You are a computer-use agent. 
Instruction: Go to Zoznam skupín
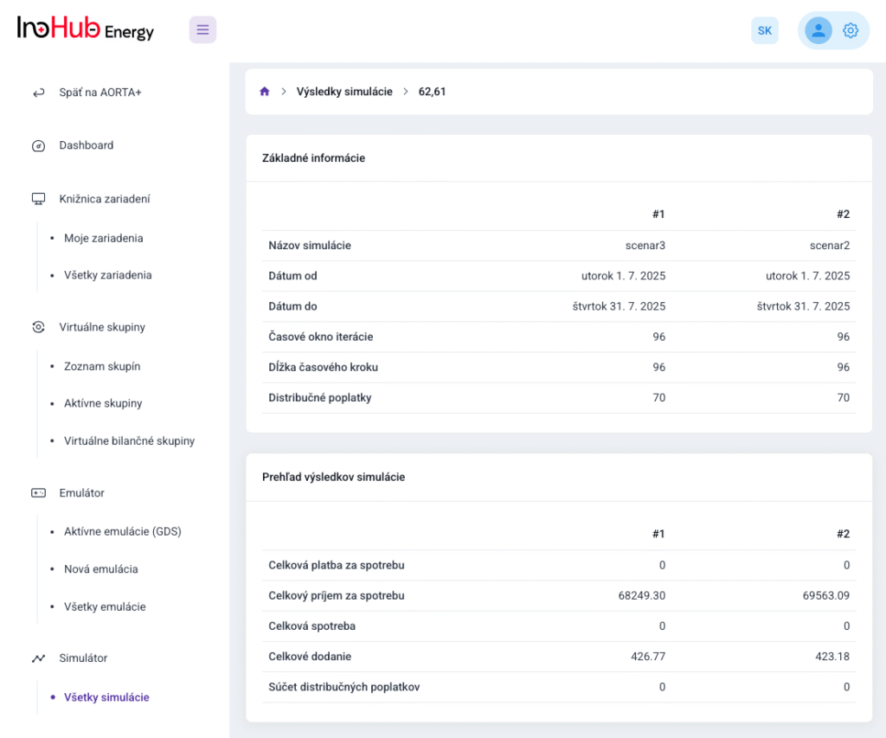(102, 366)
